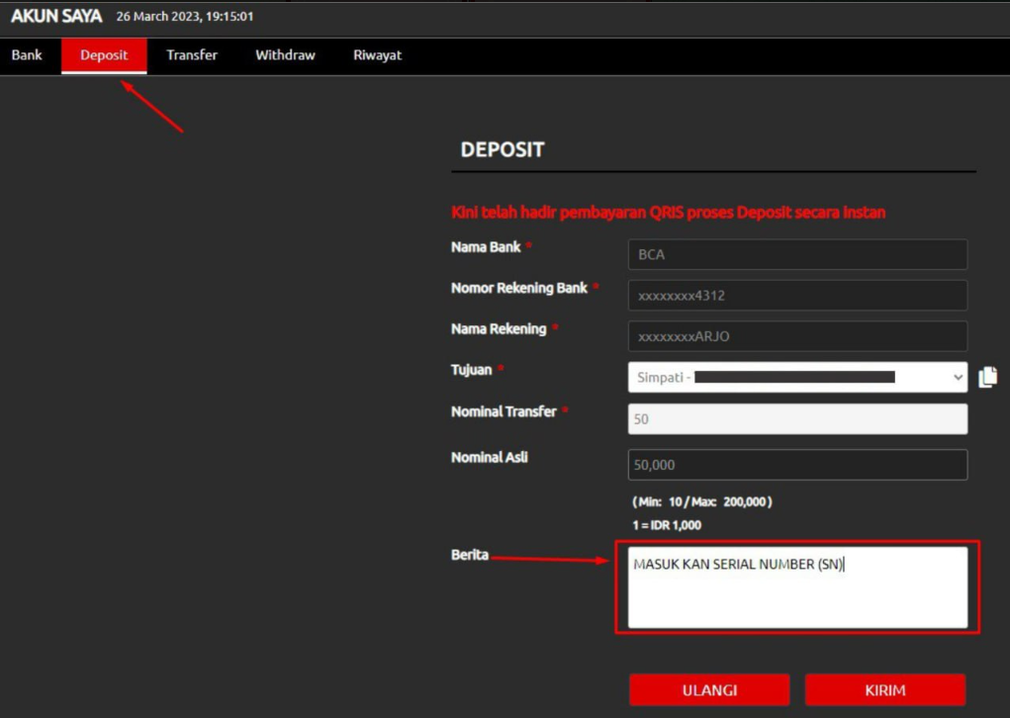Screen dimensions: 1010x718
Task: Click the Nama Bank field showing BCA
Action: pos(797,254)
